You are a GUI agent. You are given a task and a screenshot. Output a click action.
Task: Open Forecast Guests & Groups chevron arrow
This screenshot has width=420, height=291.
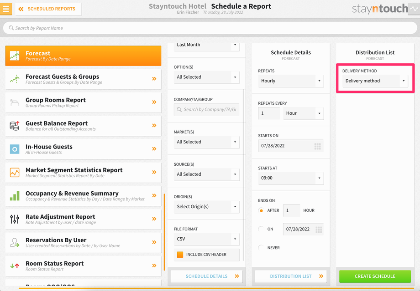pyautogui.click(x=154, y=79)
